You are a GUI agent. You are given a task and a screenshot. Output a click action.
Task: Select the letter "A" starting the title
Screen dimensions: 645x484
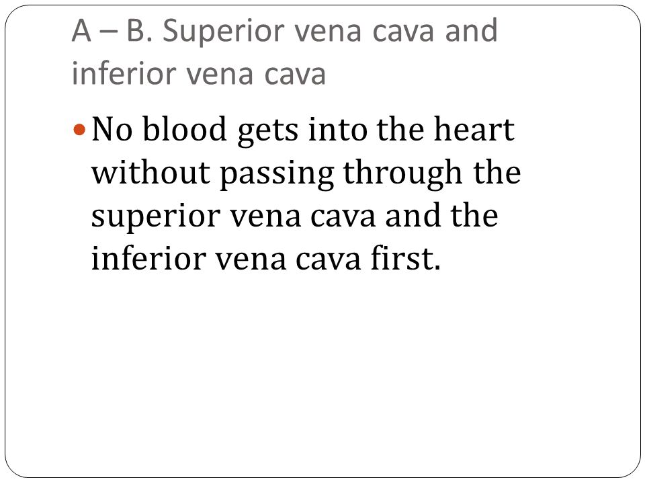click(x=81, y=31)
